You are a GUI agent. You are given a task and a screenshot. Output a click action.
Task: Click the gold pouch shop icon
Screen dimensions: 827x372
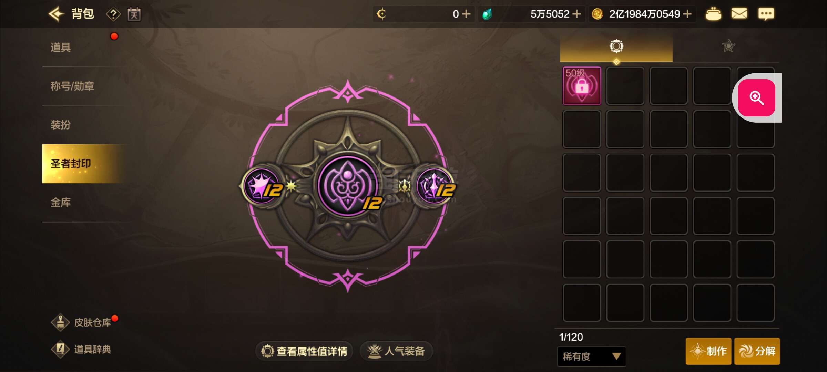(x=713, y=14)
